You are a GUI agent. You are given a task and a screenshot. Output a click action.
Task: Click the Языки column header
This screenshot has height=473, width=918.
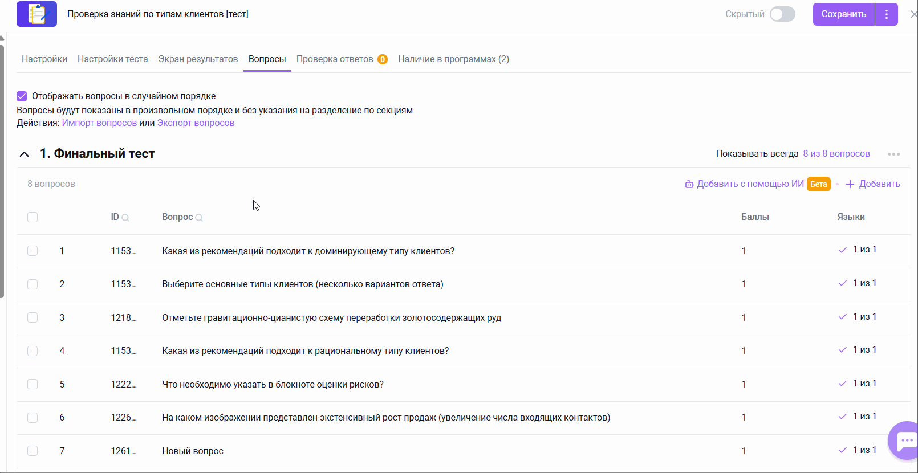point(851,217)
